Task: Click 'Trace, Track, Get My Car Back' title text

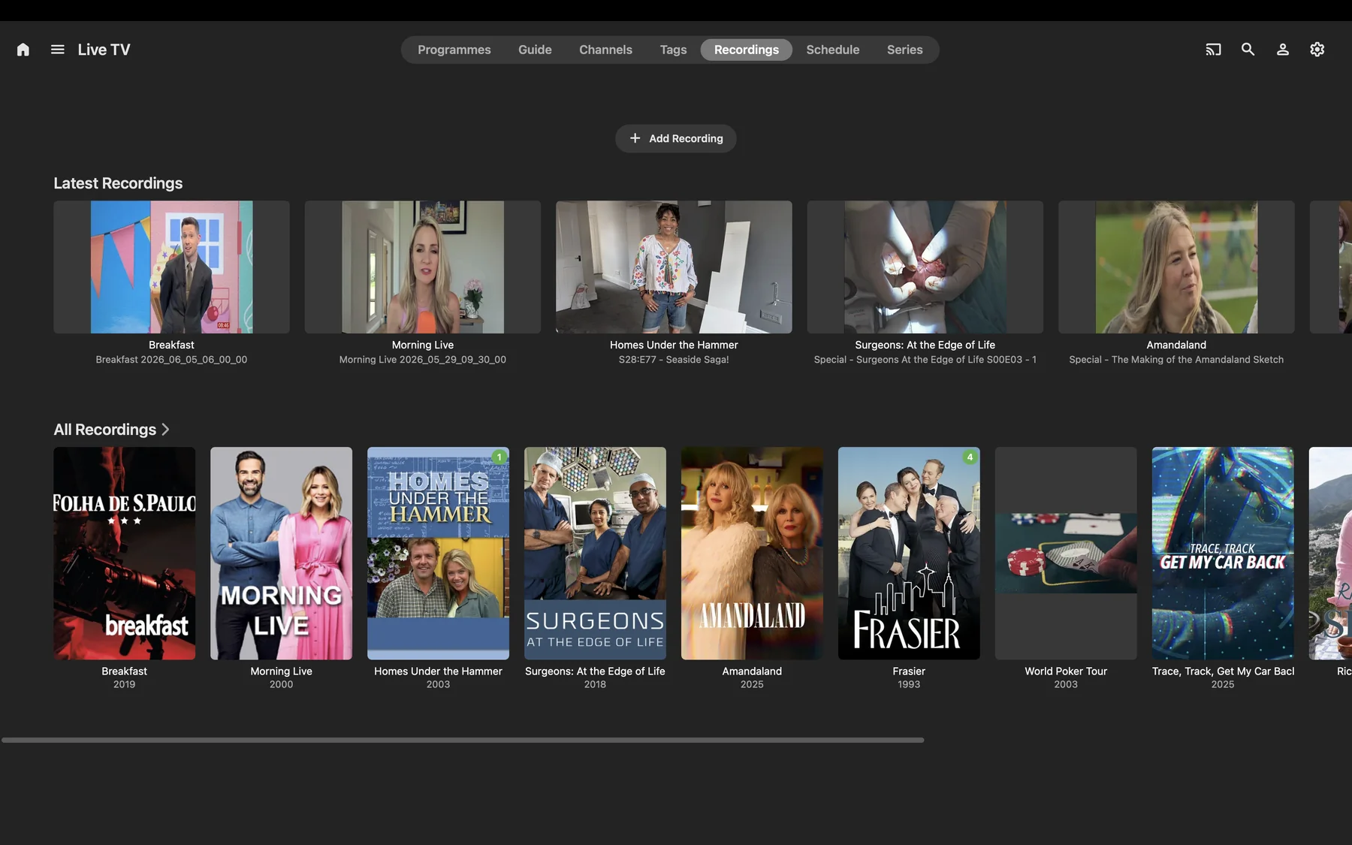Action: click(1223, 671)
